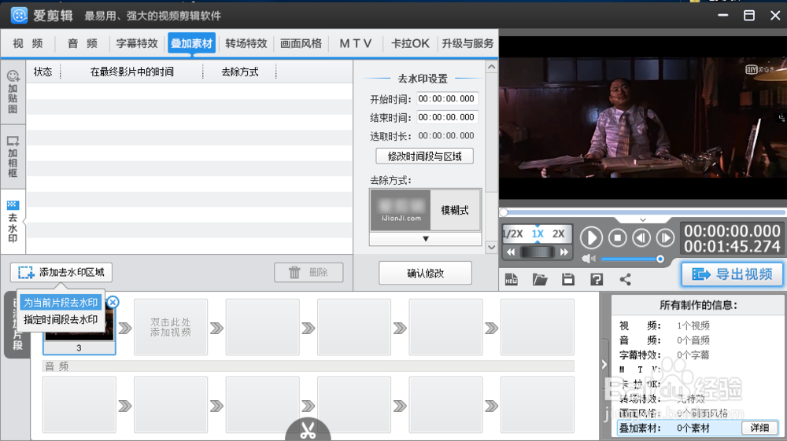This screenshot has width=787, height=441.
Task: Click the 开始时间 input field
Action: pyautogui.click(x=447, y=99)
